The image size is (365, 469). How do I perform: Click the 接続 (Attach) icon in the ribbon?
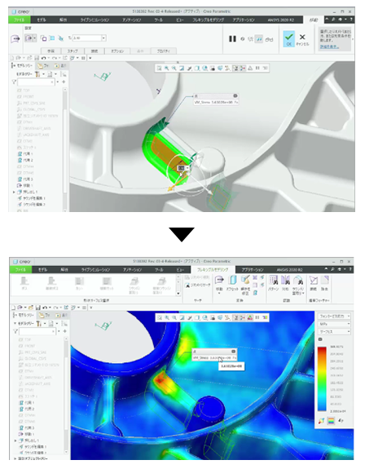pos(313,283)
